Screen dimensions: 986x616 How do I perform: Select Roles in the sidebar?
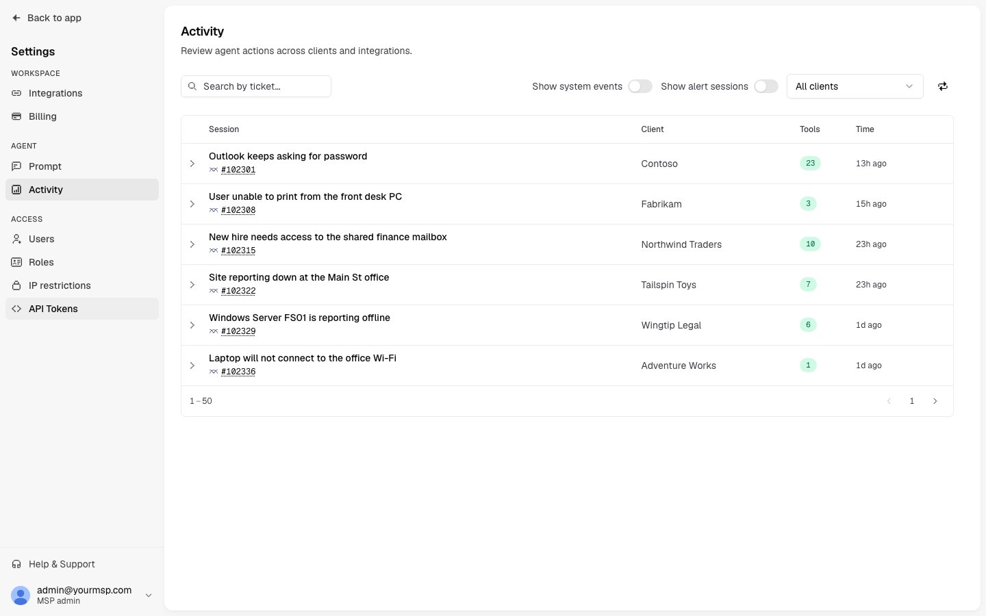coord(82,262)
